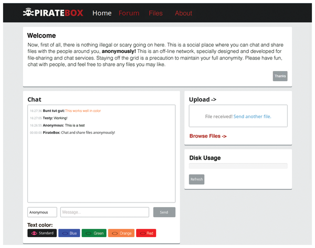This screenshot has width=315, height=248.
Task: Open the Files page from navbar
Action: click(156, 13)
